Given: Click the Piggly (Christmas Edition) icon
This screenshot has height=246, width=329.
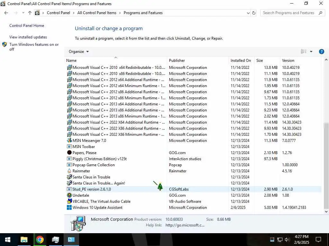Looking at the screenshot, I should point(69,159).
